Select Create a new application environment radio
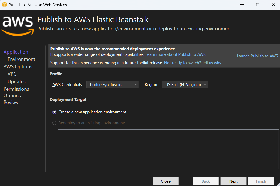 (x=54, y=112)
